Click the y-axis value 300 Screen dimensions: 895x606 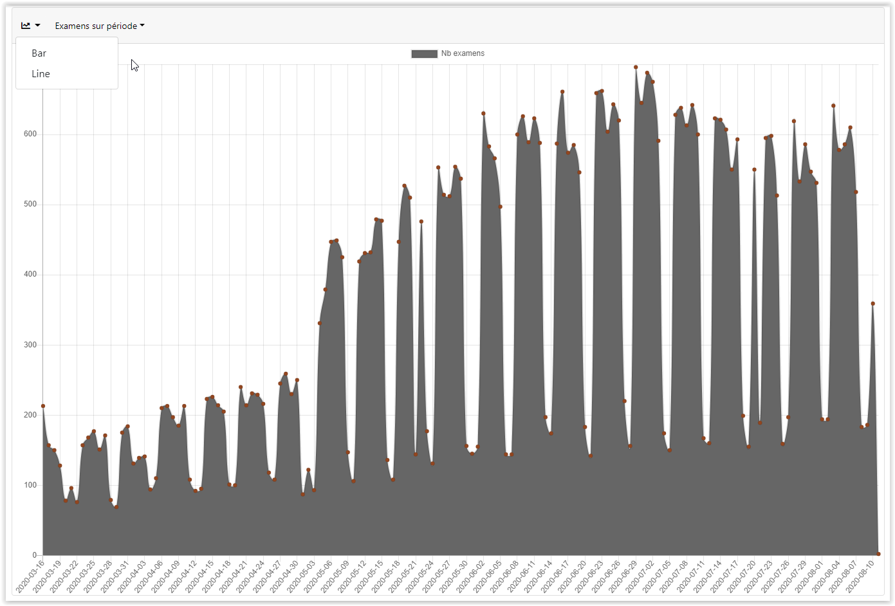pos(30,345)
